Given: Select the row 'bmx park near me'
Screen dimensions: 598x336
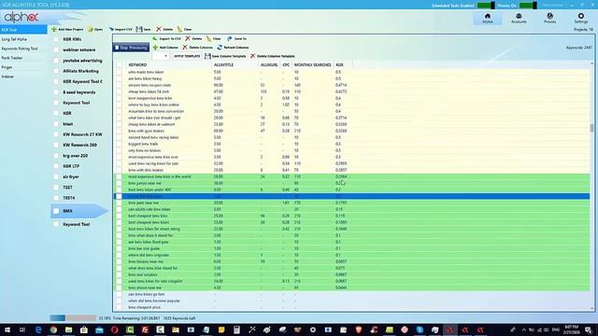Looking at the screenshot, I should click(x=351, y=203).
